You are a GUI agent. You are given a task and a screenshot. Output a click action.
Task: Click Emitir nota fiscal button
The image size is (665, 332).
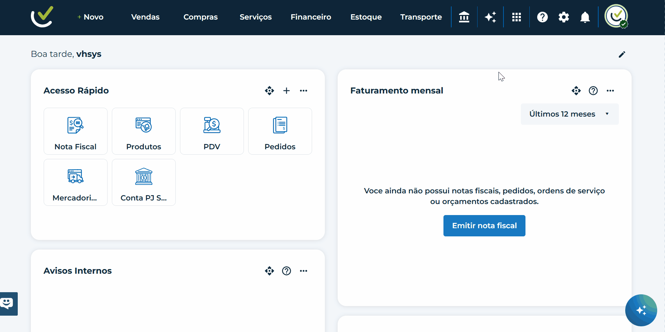pyautogui.click(x=484, y=226)
